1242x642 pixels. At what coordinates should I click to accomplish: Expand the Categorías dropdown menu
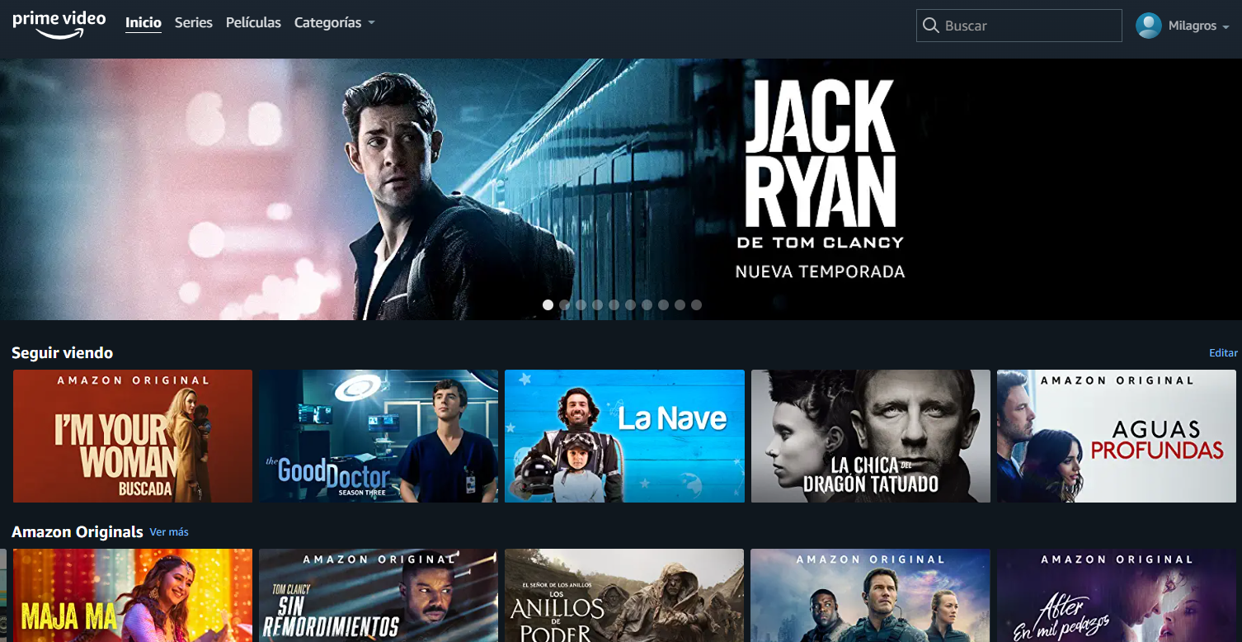coord(334,23)
